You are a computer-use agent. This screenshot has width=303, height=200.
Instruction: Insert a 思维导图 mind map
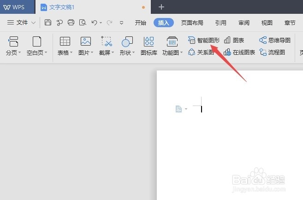point(274,41)
